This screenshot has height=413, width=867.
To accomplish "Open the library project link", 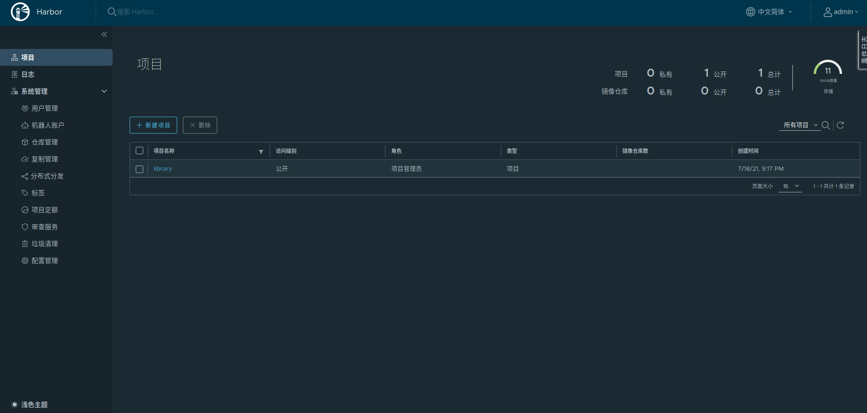I will click(x=163, y=169).
